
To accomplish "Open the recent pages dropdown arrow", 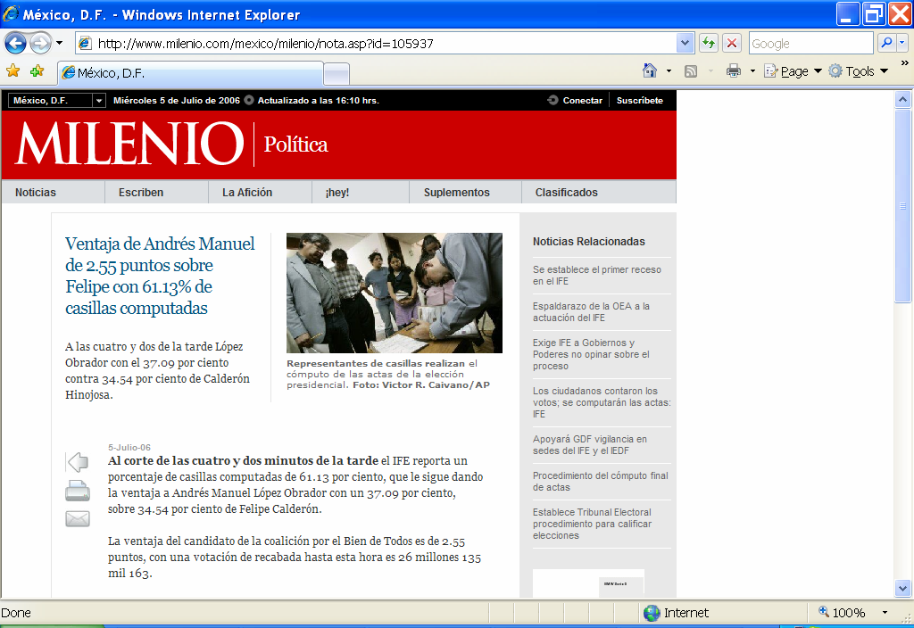I will [59, 43].
